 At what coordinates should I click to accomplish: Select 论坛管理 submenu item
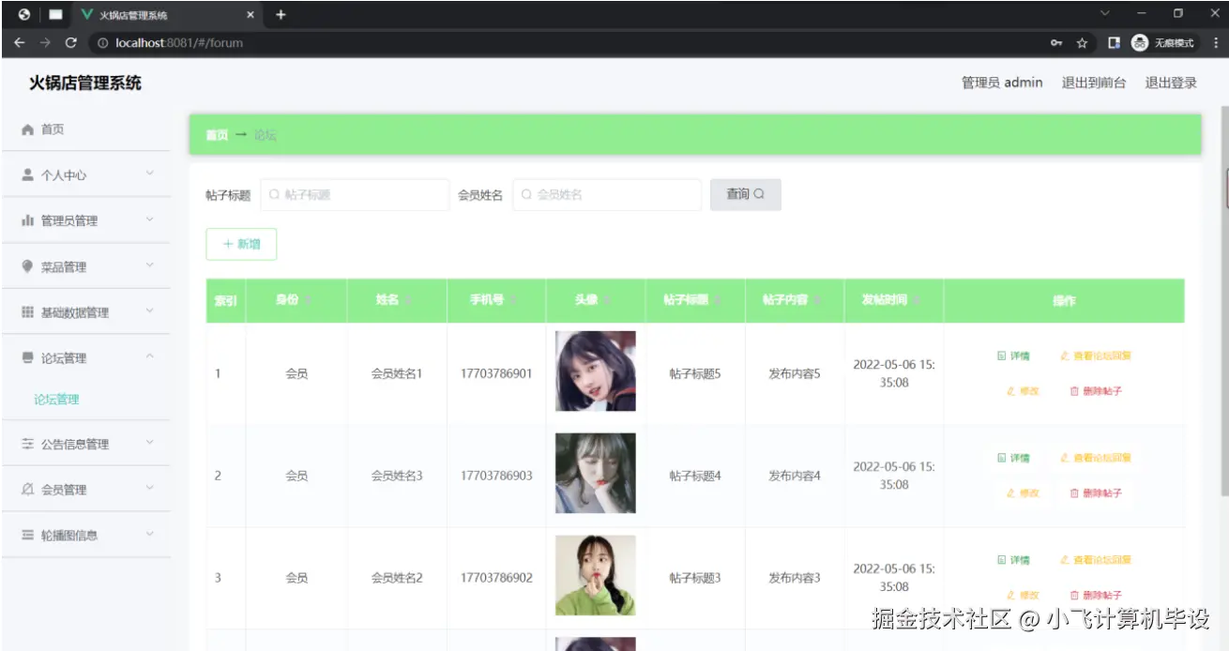56,400
